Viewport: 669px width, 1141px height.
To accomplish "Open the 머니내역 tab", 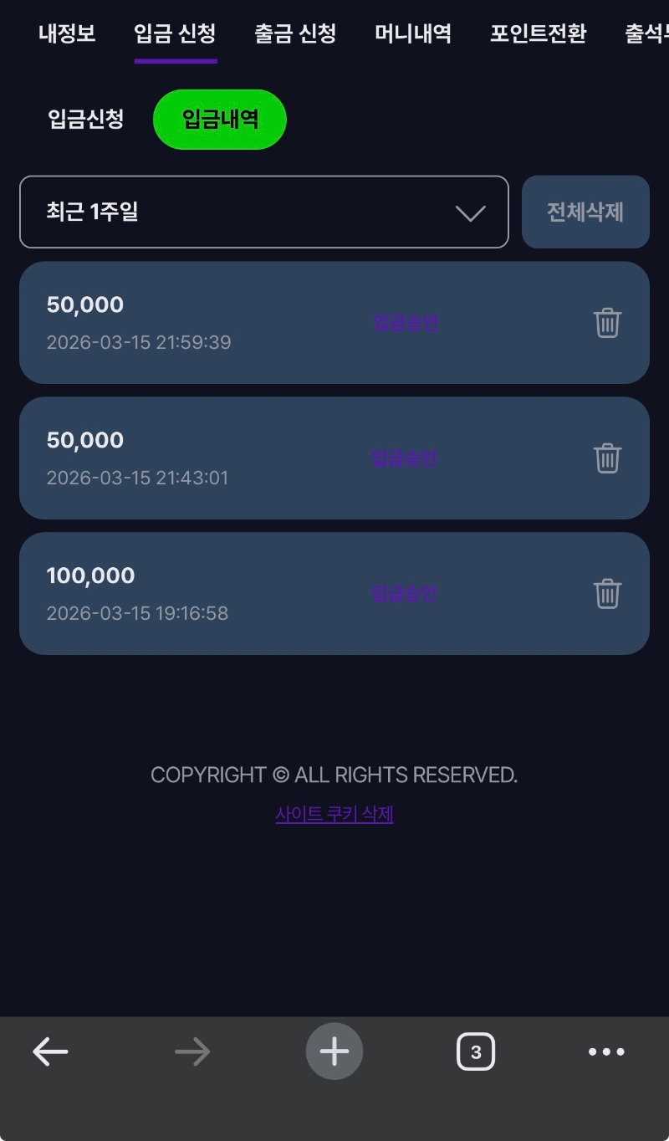I will 413,33.
